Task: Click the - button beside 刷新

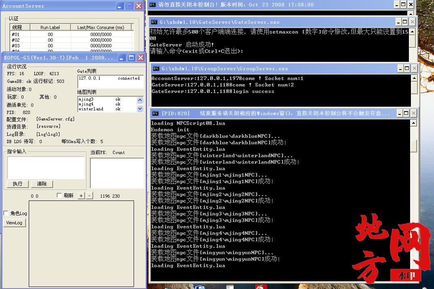Action: pyautogui.click(x=89, y=196)
